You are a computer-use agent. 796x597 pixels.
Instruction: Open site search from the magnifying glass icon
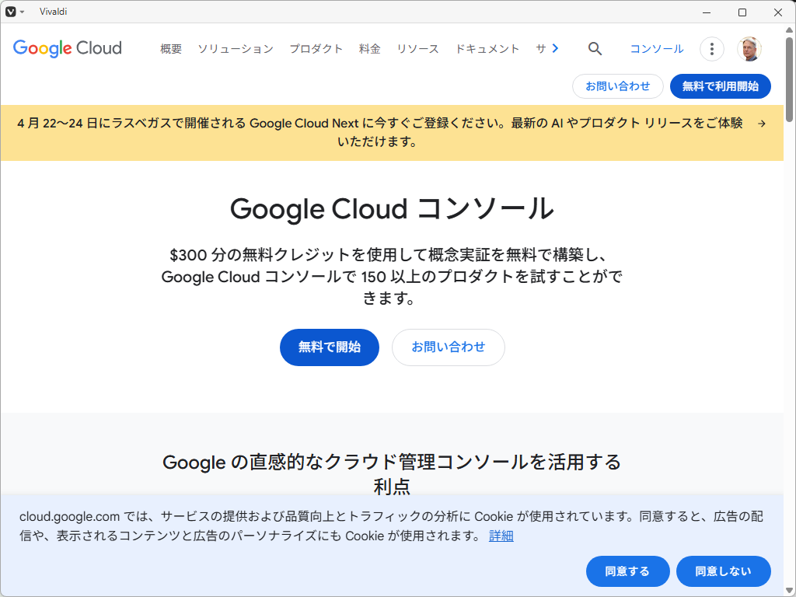point(595,48)
